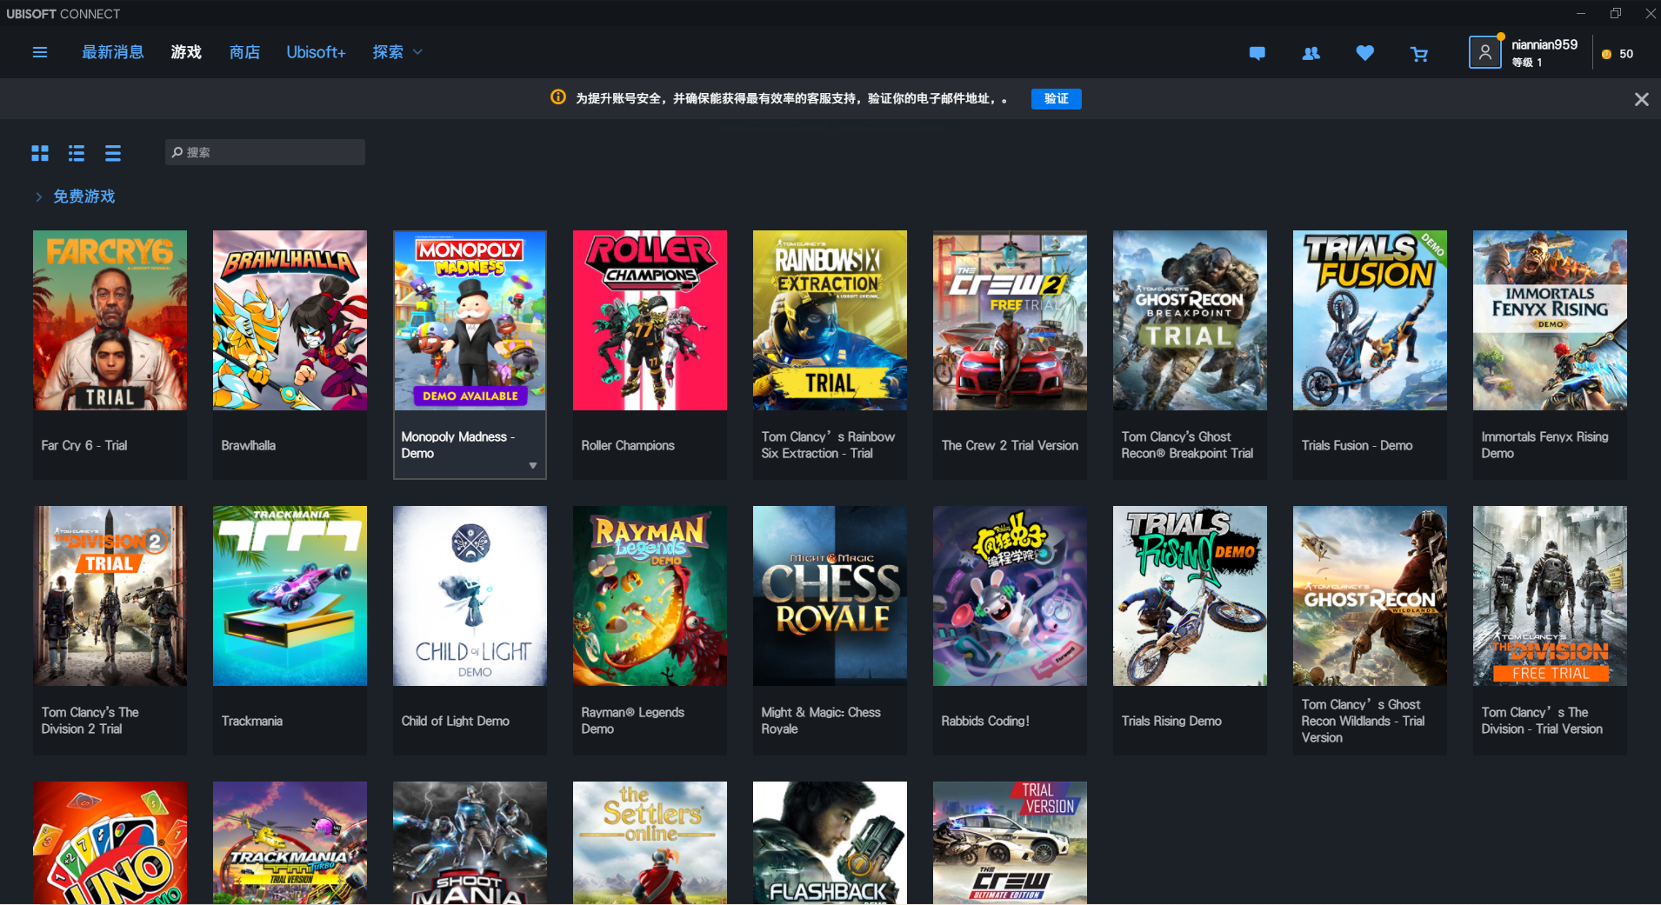Open Monopoly Madness Demo cover

coord(470,320)
